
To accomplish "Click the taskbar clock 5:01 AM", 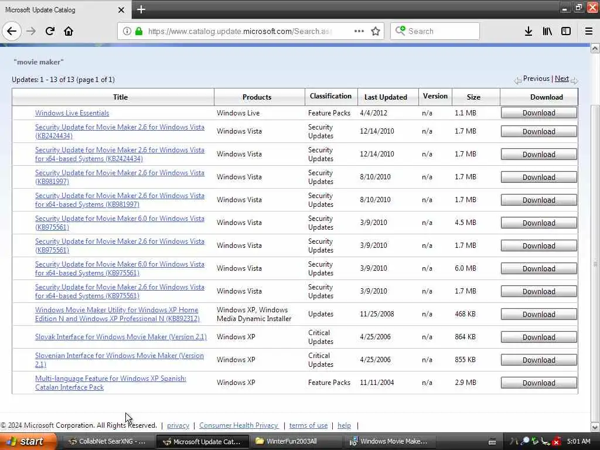I will (x=578, y=441).
